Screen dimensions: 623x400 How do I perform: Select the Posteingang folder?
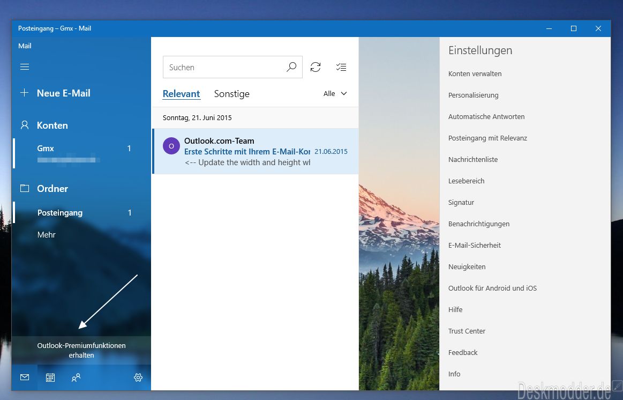(x=81, y=213)
